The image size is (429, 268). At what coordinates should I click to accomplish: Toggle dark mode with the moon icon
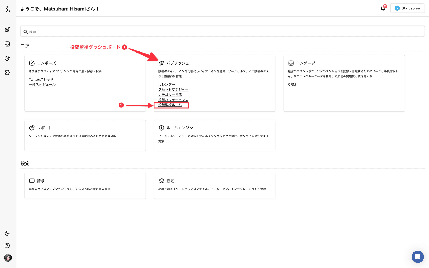click(7, 233)
